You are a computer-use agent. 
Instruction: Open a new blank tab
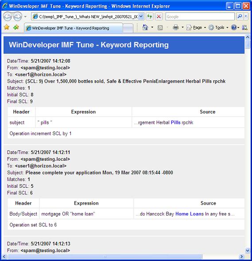click(128, 28)
